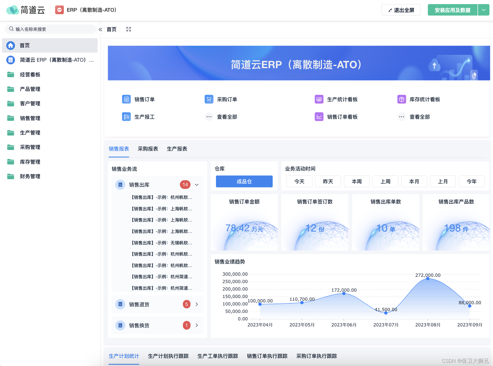The width and height of the screenshot is (493, 366).
Task: Open the 销售订单看板 icon
Action: (x=319, y=117)
